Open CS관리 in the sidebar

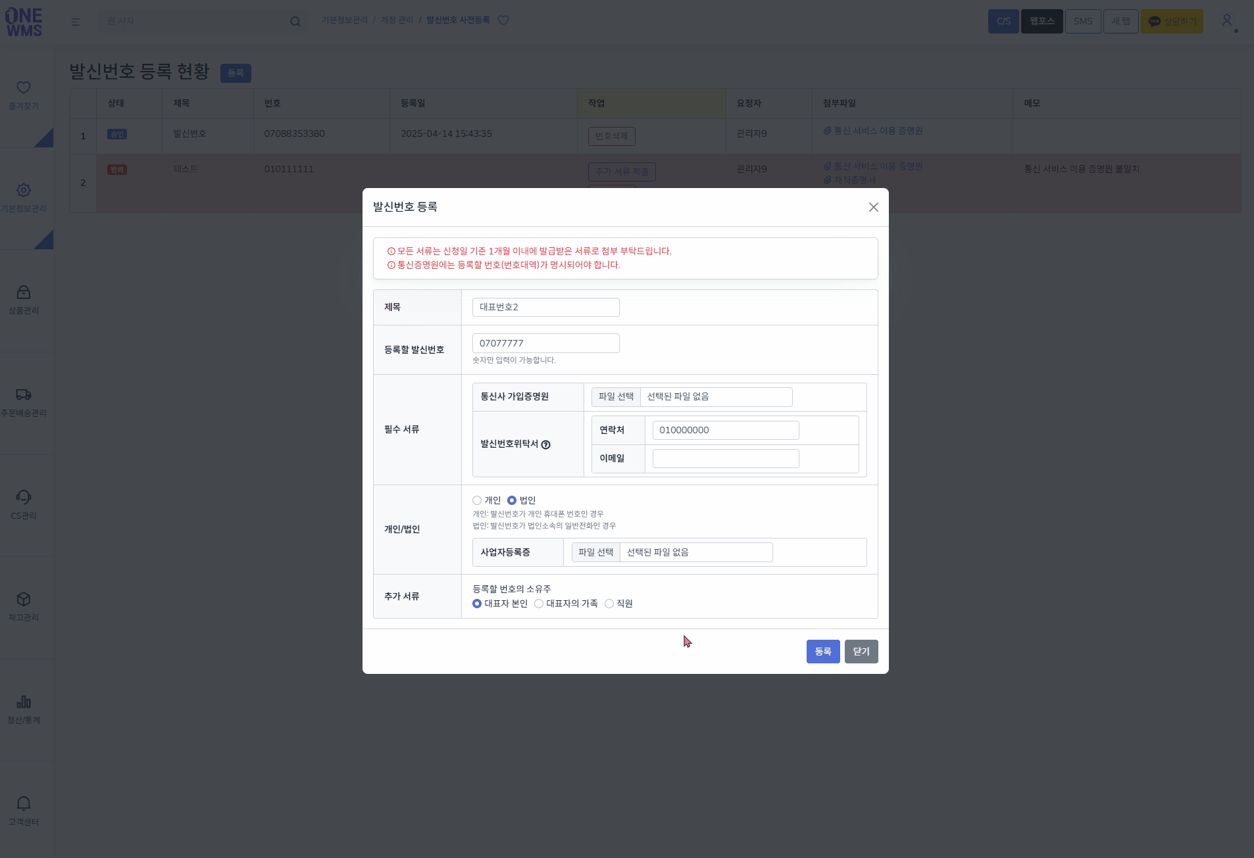24,506
